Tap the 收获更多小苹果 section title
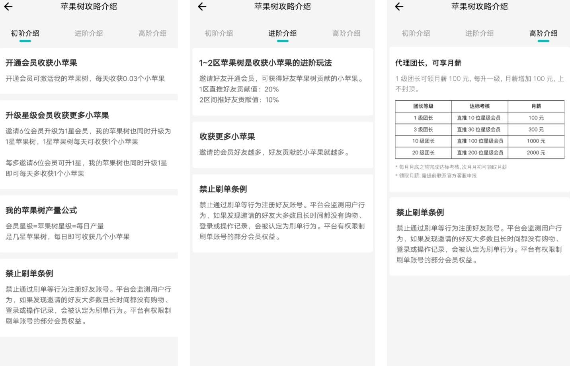The width and height of the screenshot is (570, 366). [227, 136]
